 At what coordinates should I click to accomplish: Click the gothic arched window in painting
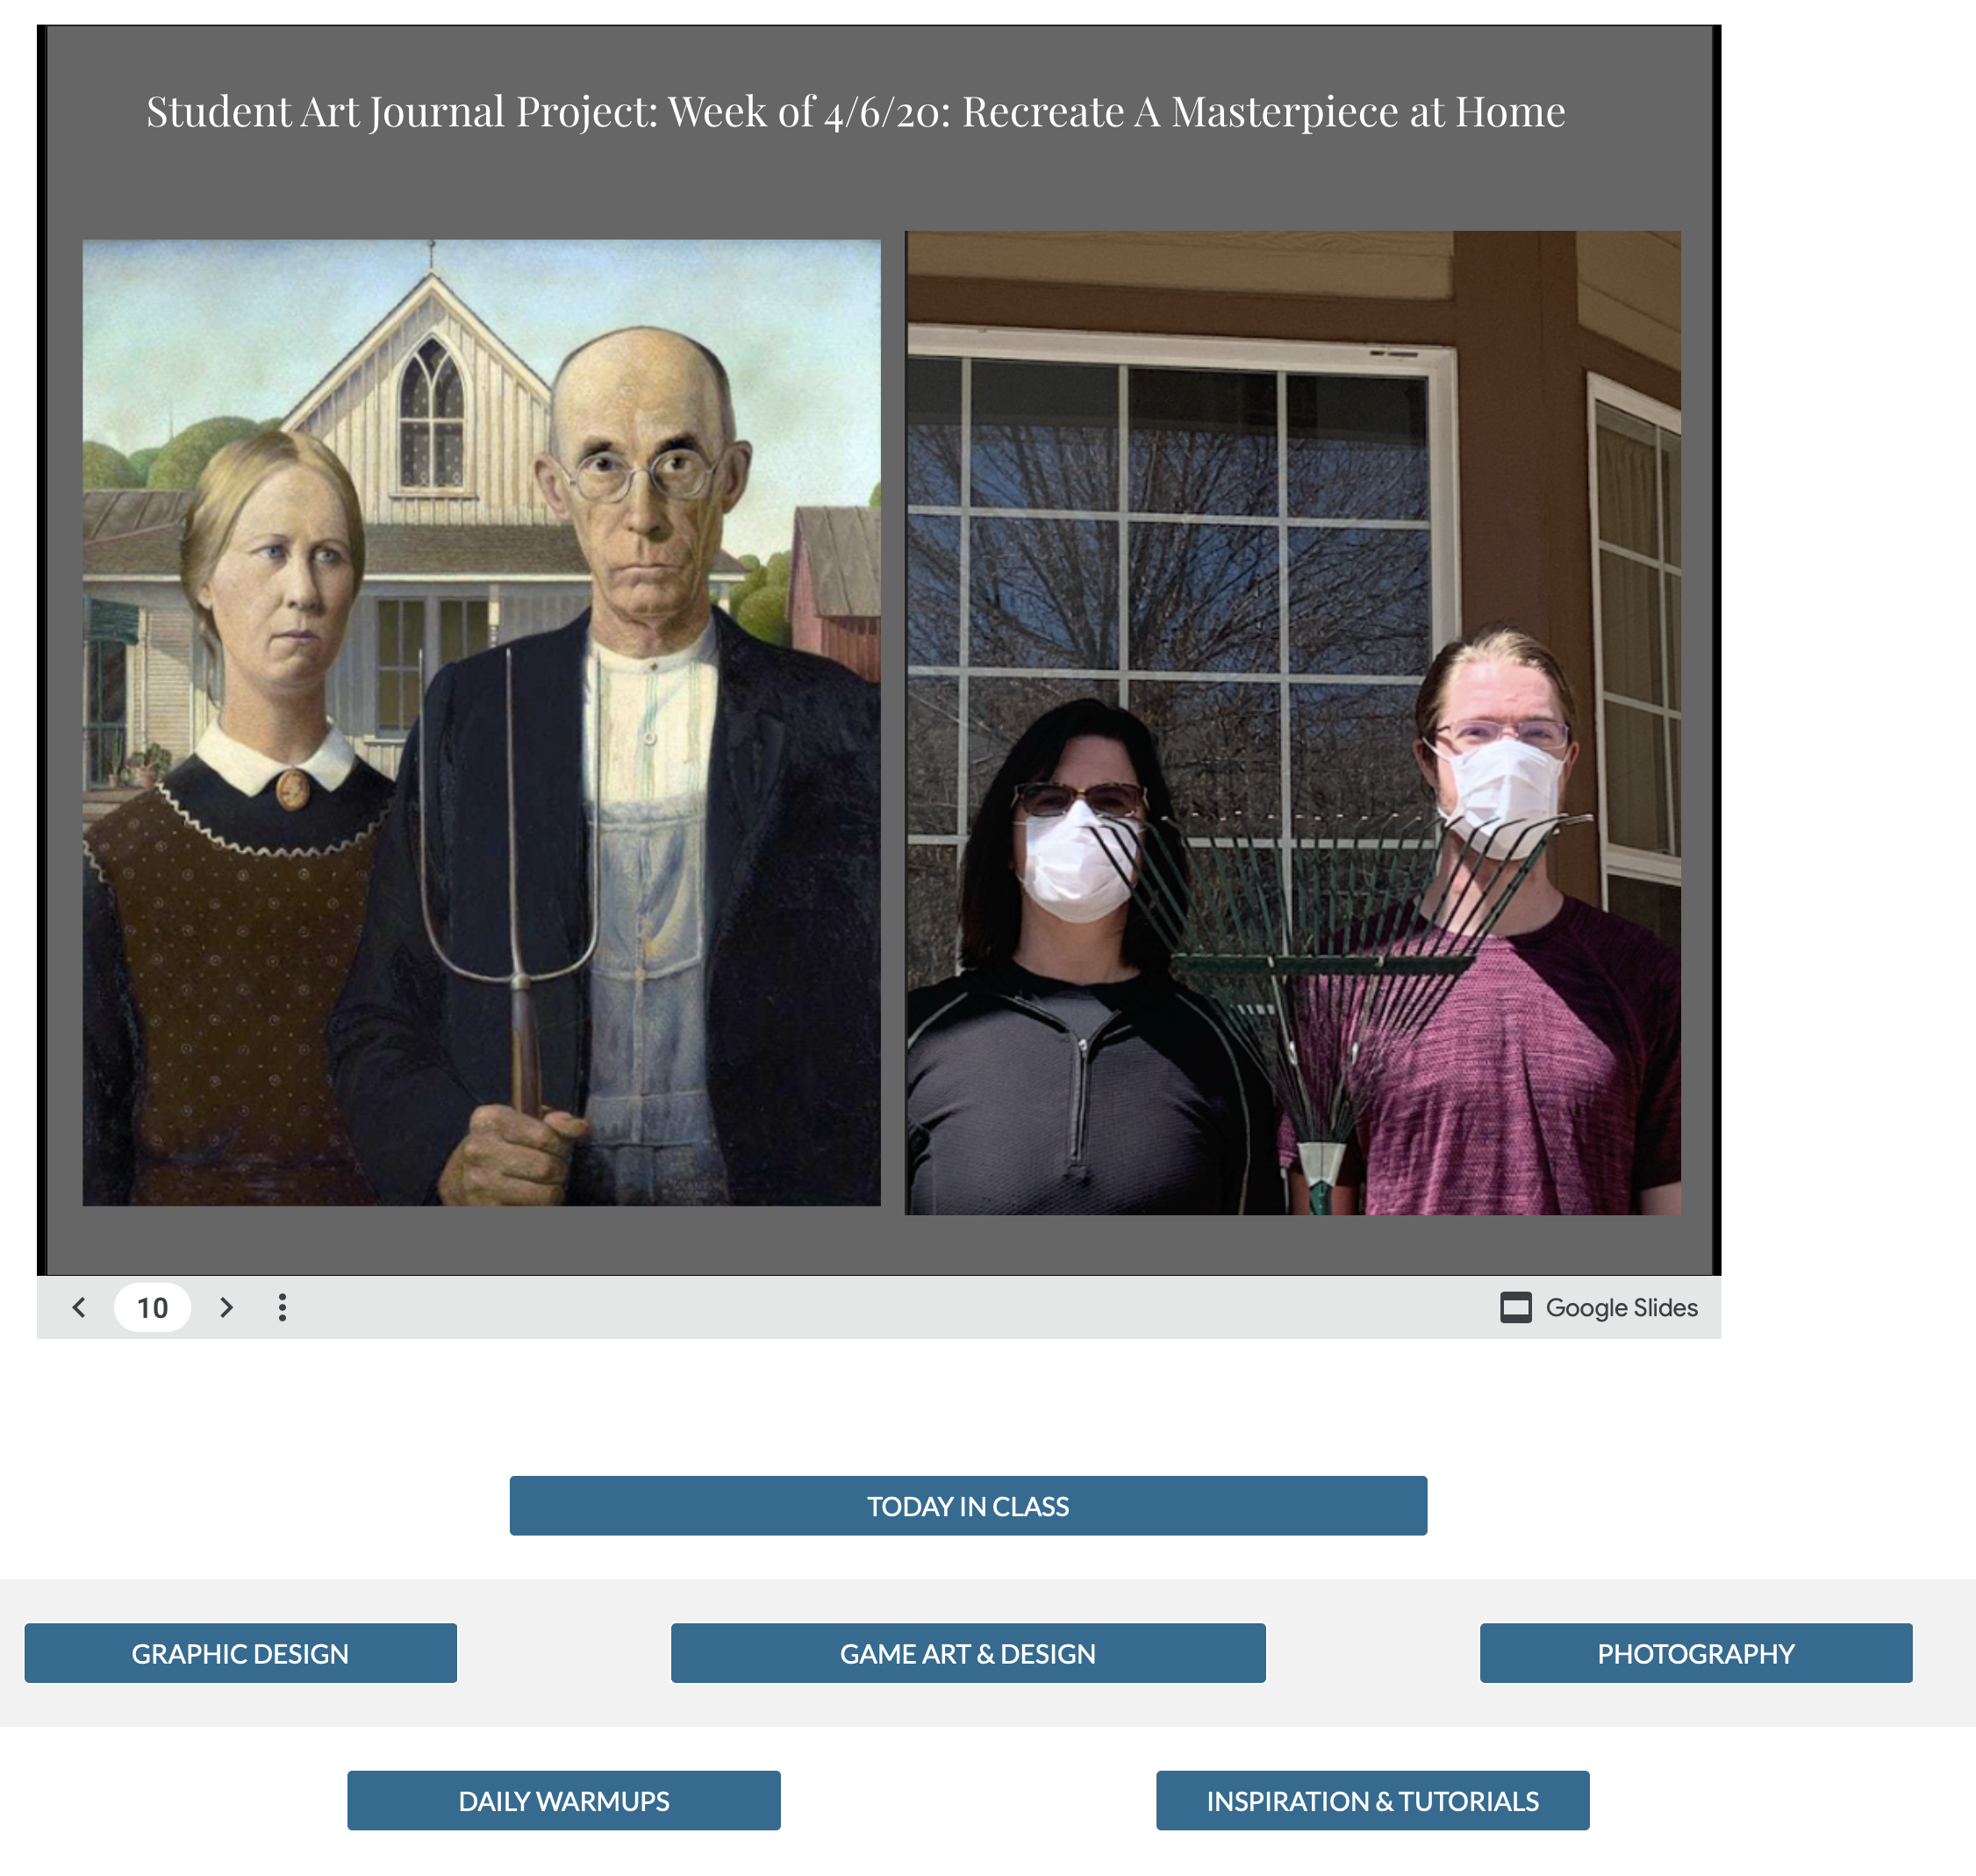[x=432, y=412]
